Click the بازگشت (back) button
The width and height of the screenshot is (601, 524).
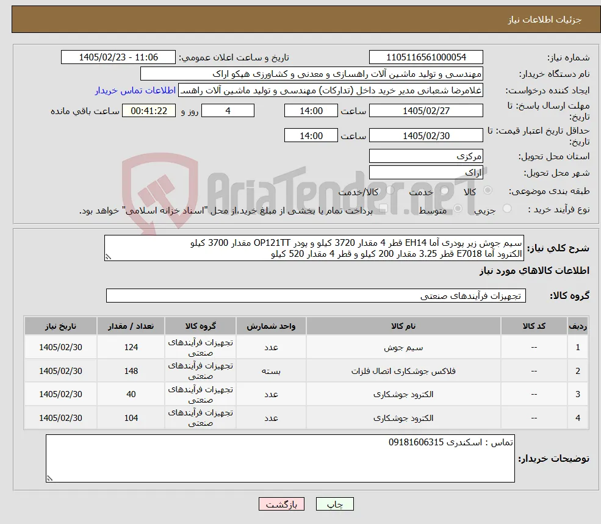tap(281, 504)
